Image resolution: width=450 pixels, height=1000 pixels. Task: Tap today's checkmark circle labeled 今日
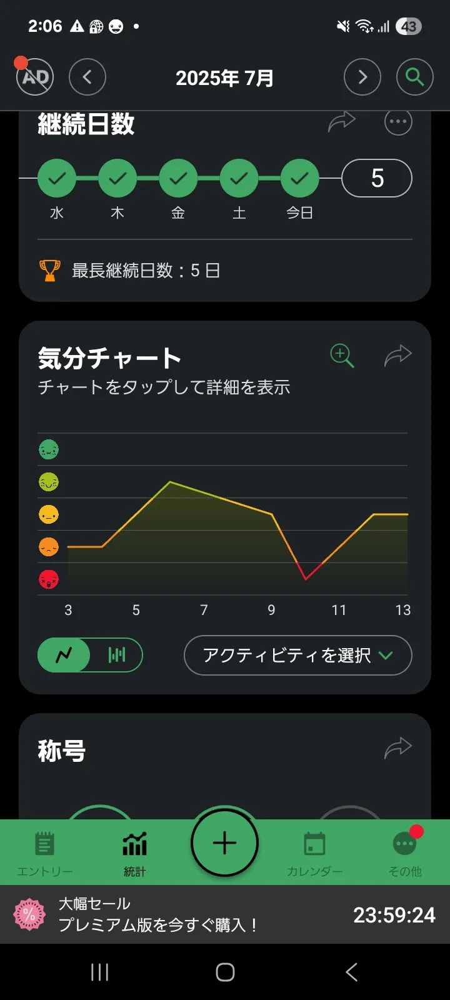tap(300, 179)
